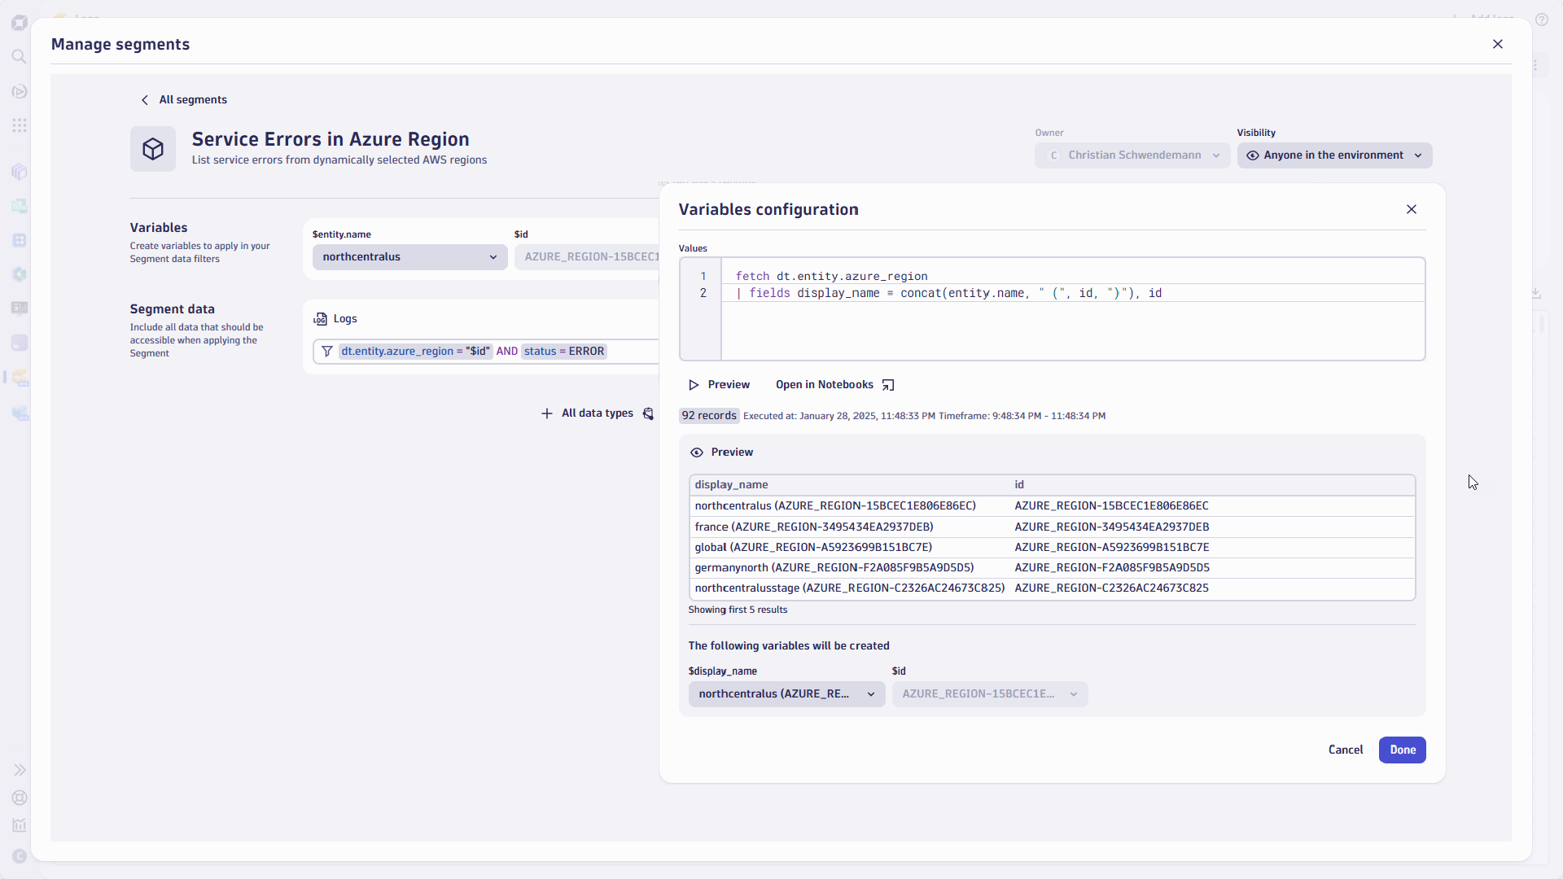Click the download icon on the right edge

click(1537, 293)
